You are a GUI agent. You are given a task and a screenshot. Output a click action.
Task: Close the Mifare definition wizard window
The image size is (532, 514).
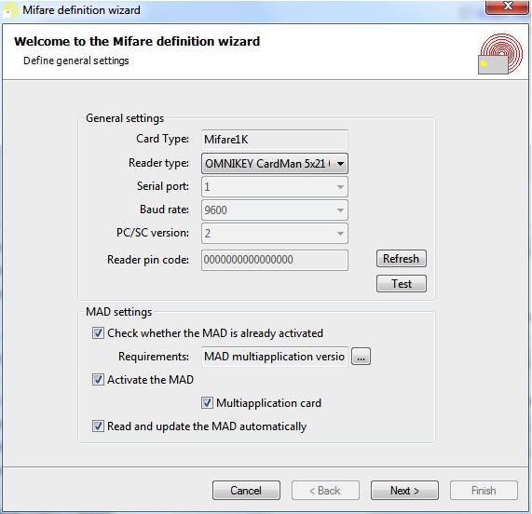[x=507, y=7]
